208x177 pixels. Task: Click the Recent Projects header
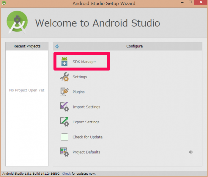pyautogui.click(x=27, y=46)
